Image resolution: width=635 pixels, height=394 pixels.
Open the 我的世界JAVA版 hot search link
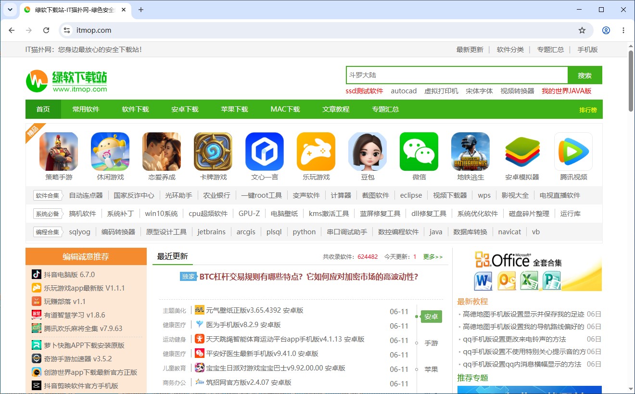coord(566,91)
